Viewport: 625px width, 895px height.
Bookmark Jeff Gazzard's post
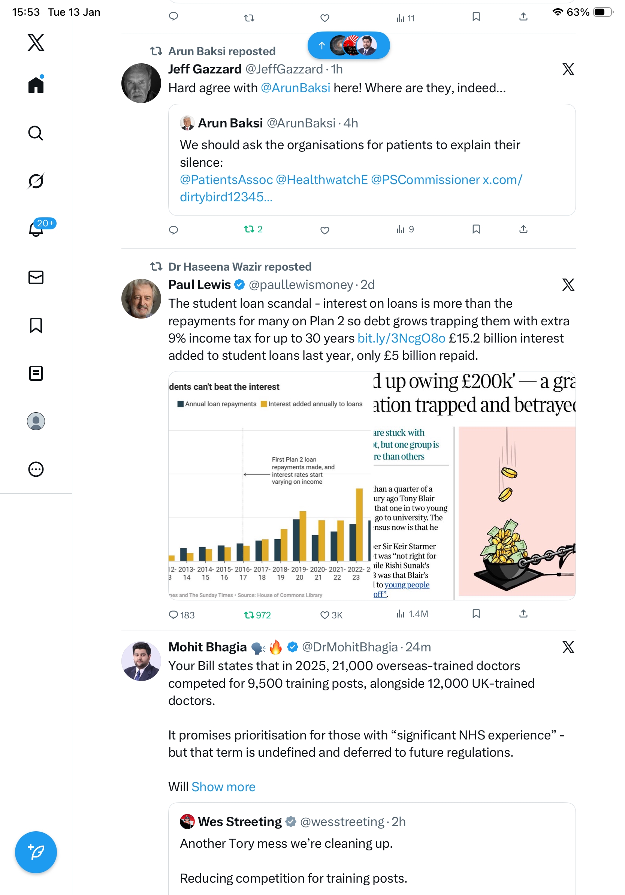476,229
